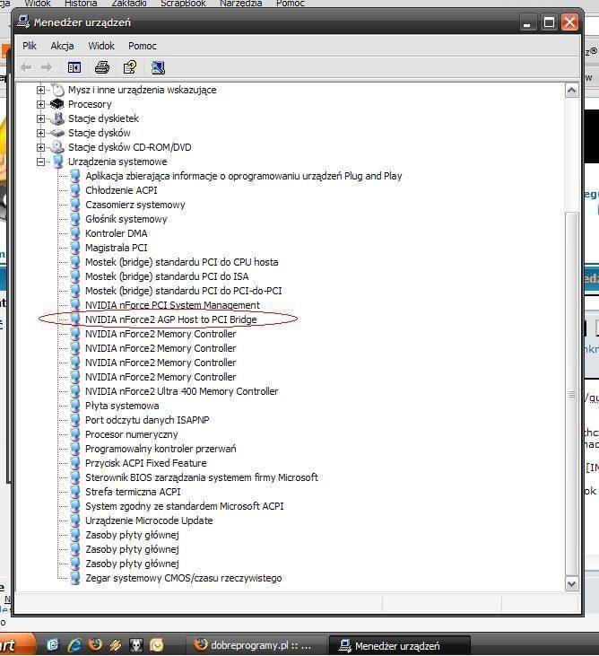Open the Narzędzia menu in the browser window

pos(241,4)
